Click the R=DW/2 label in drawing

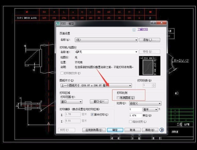(x=181, y=60)
